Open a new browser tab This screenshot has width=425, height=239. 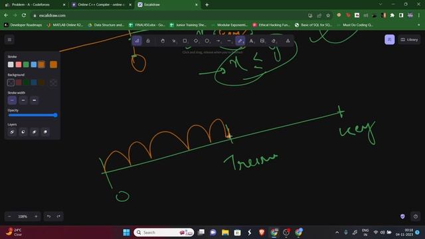(x=207, y=5)
